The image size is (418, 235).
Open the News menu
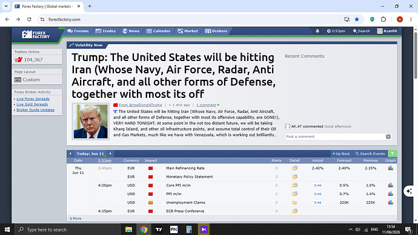pos(131,31)
